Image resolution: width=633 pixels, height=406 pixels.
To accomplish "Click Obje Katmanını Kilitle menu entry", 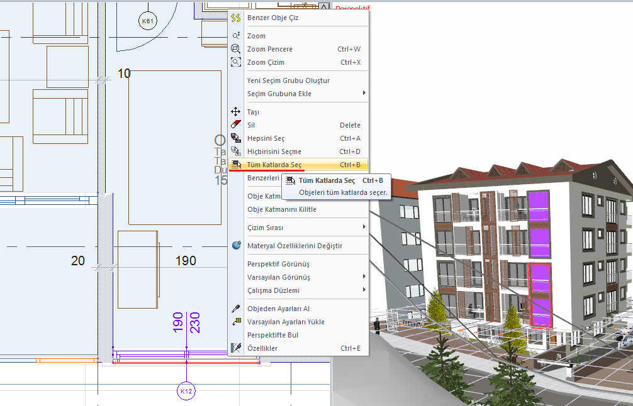I will (281, 209).
